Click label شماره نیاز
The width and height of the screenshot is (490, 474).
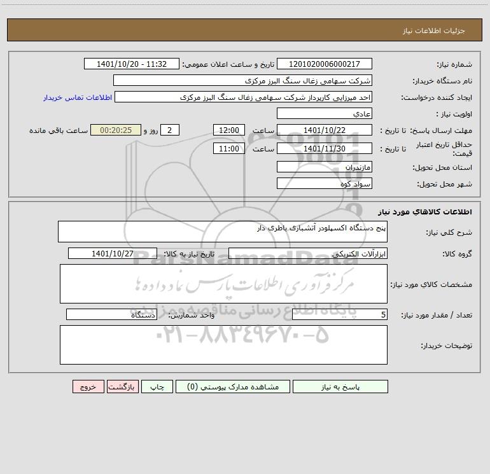pyautogui.click(x=454, y=65)
